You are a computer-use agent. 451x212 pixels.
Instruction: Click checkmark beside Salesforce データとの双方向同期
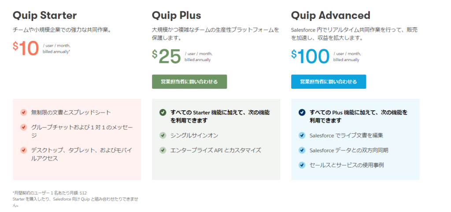(x=302, y=150)
